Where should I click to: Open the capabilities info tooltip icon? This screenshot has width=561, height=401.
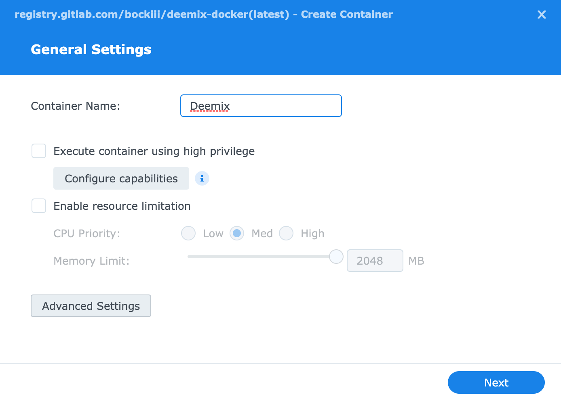(202, 178)
